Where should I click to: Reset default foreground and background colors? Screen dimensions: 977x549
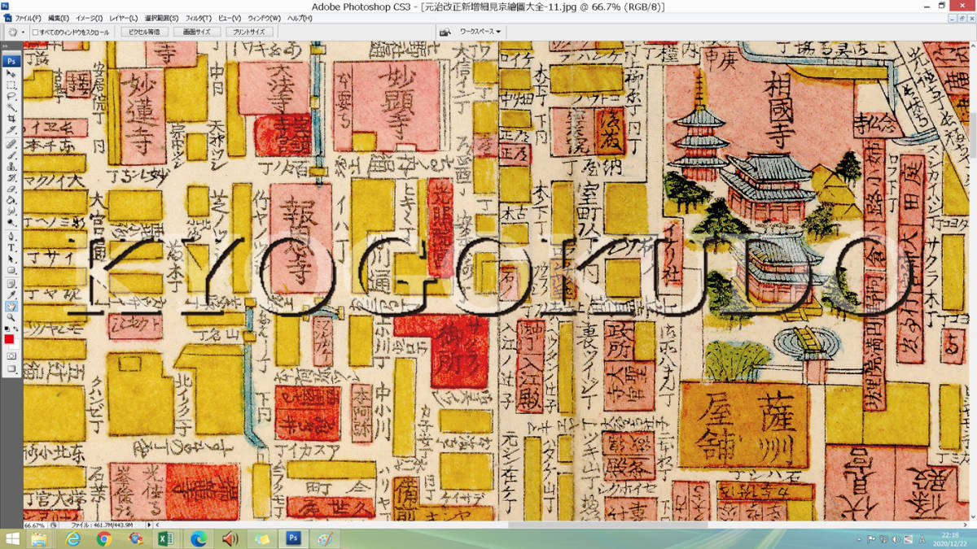[7, 329]
